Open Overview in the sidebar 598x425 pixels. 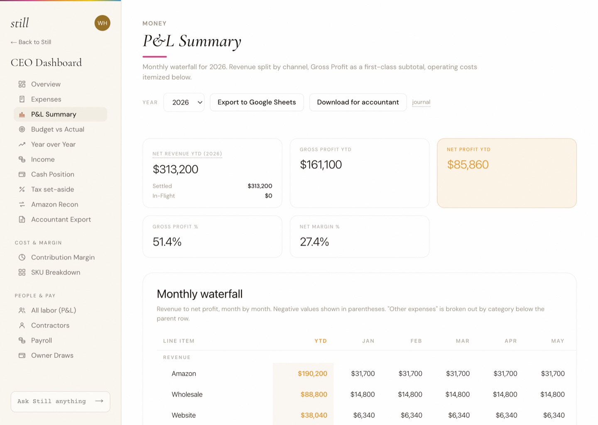(x=60, y=84)
